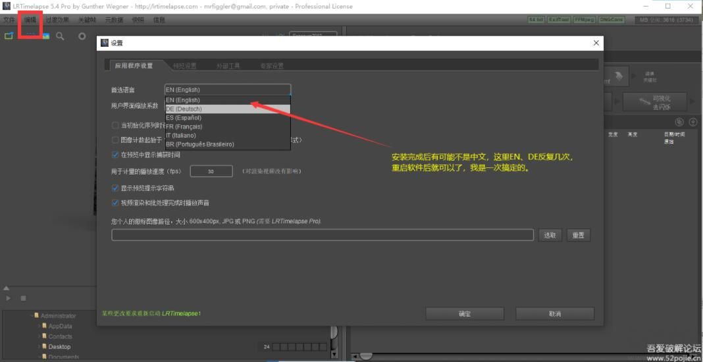
Task: Switch to 专家设置 tab
Action: (272, 66)
